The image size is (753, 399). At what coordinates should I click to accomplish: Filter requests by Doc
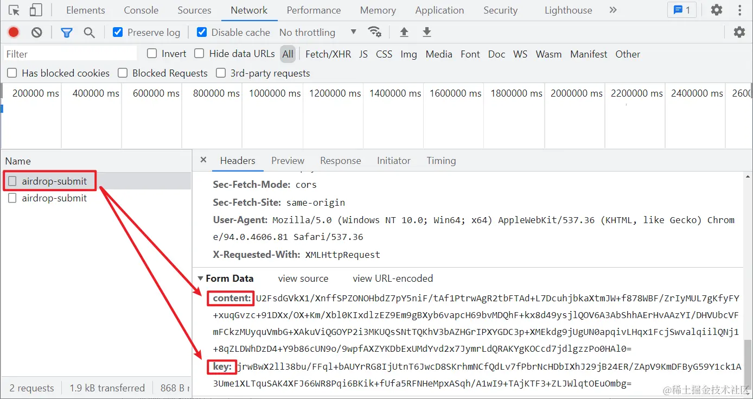pyautogui.click(x=496, y=54)
